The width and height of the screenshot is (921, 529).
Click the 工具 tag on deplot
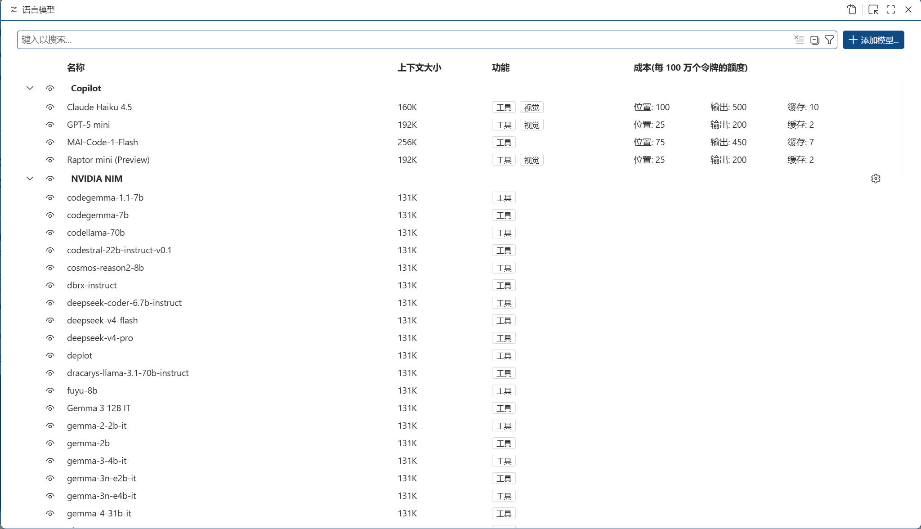point(504,356)
